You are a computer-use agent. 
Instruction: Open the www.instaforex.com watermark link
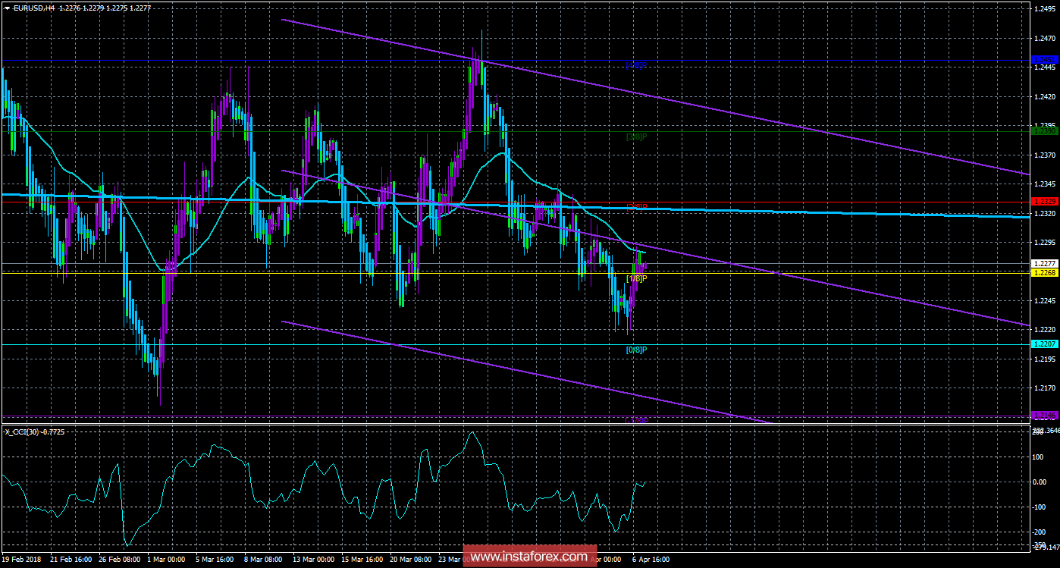529,557
